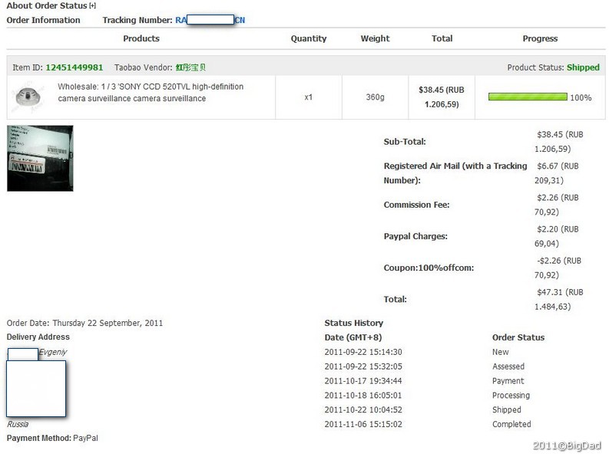Click the Delivery Address heading
Image resolution: width=609 pixels, height=460 pixels.
[38, 337]
